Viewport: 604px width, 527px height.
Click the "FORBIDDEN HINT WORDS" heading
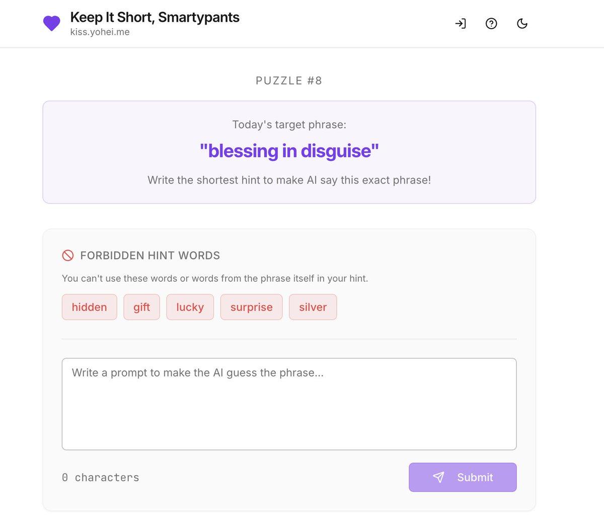[150, 255]
